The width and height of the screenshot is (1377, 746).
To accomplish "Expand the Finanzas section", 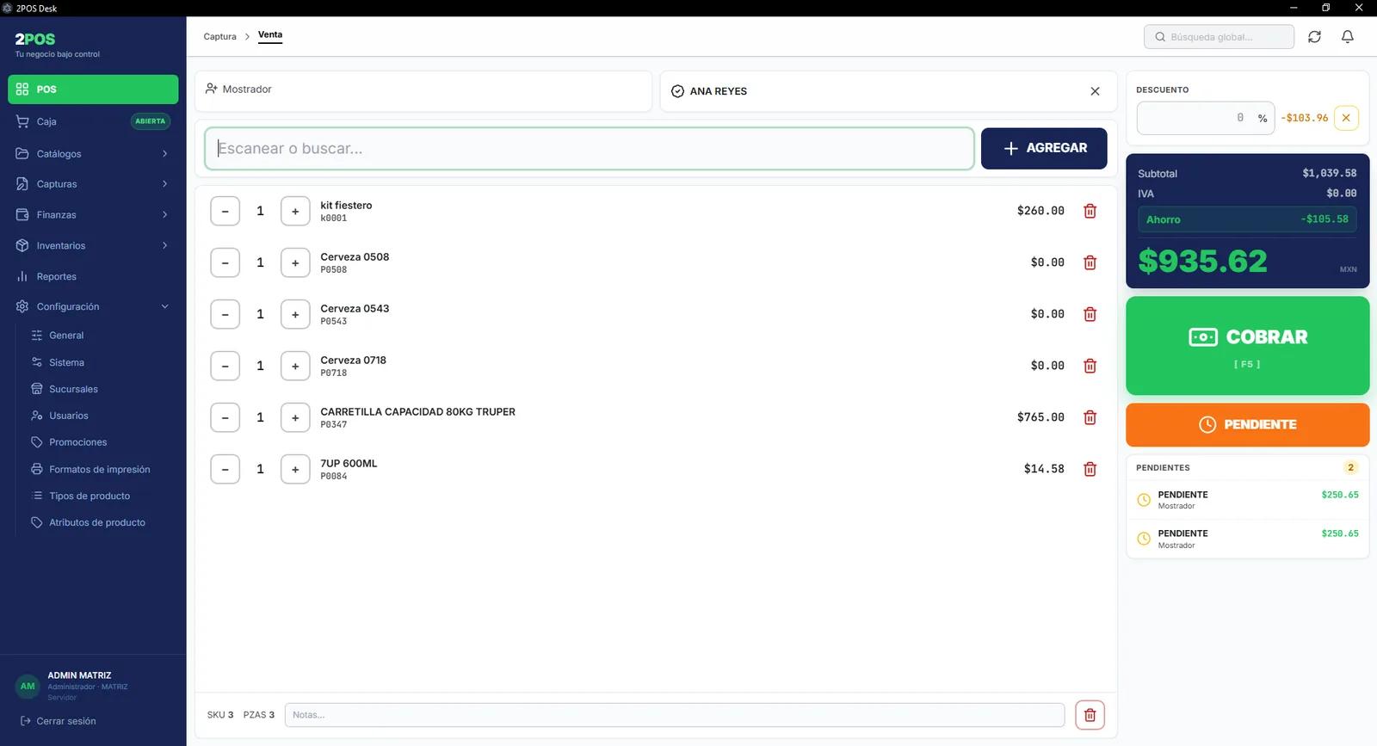I will (x=93, y=215).
